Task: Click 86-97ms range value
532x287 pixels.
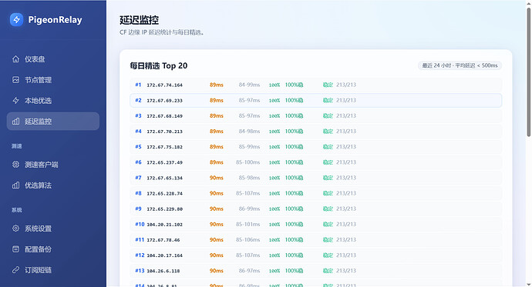Action: [249, 271]
